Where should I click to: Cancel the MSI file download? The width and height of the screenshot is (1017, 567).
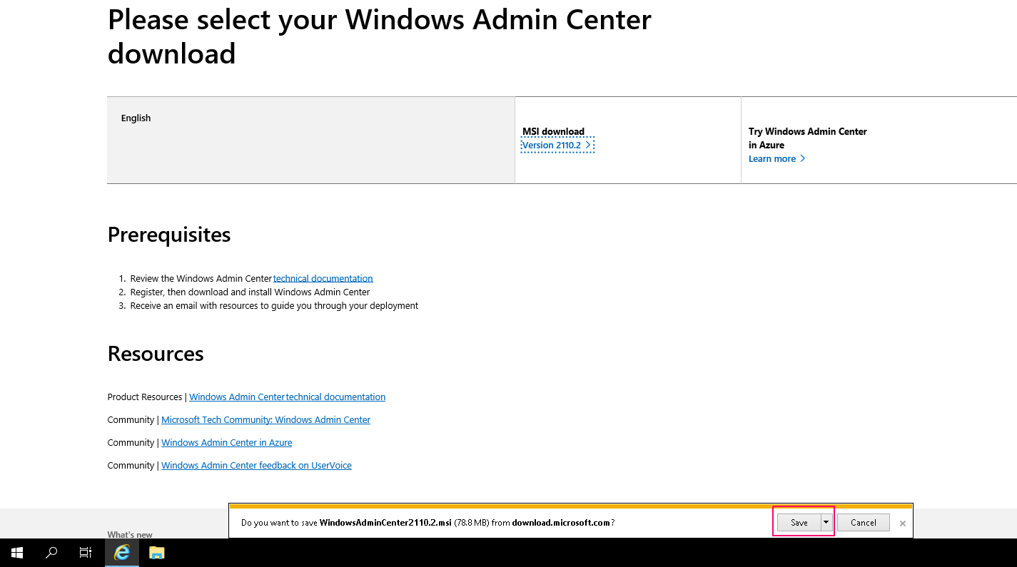click(863, 523)
